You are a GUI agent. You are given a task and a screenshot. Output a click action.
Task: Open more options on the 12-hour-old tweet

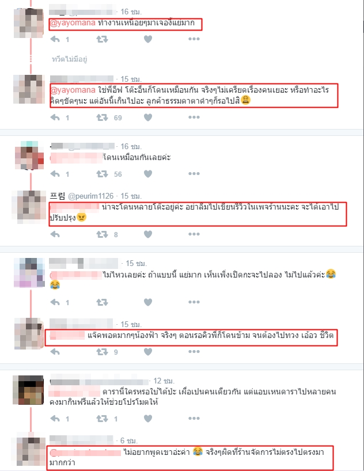point(194,418)
